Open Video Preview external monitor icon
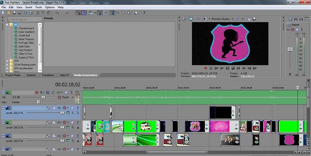 click(x=191, y=19)
